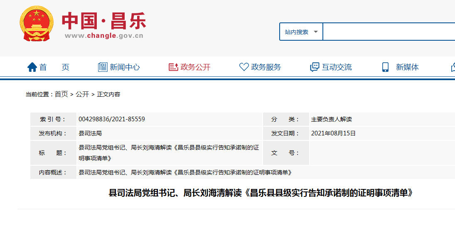
Task: Click the www.changle.gov.cn address text
Action: point(104,36)
